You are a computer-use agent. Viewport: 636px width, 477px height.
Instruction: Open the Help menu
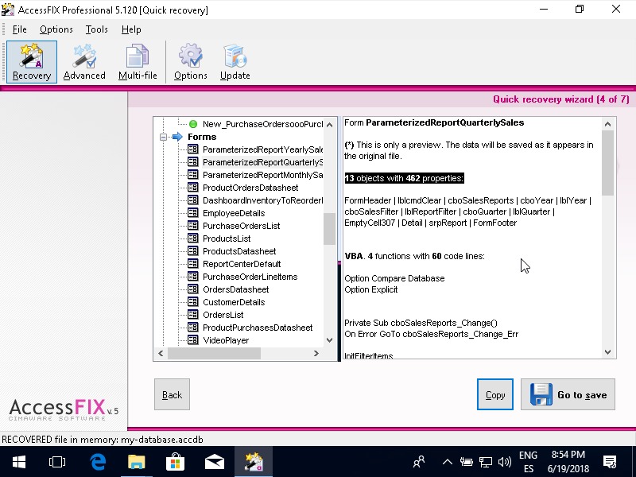131,29
